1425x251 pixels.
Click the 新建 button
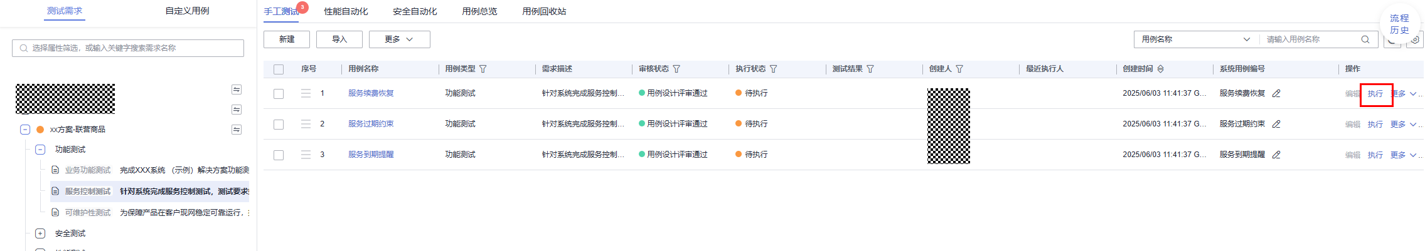coord(287,39)
